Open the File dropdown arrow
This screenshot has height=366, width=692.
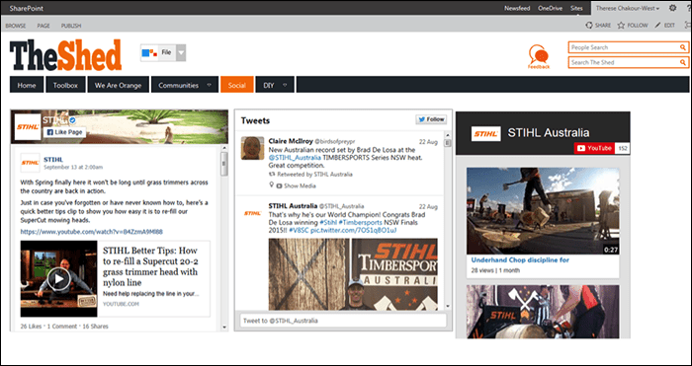click(181, 53)
